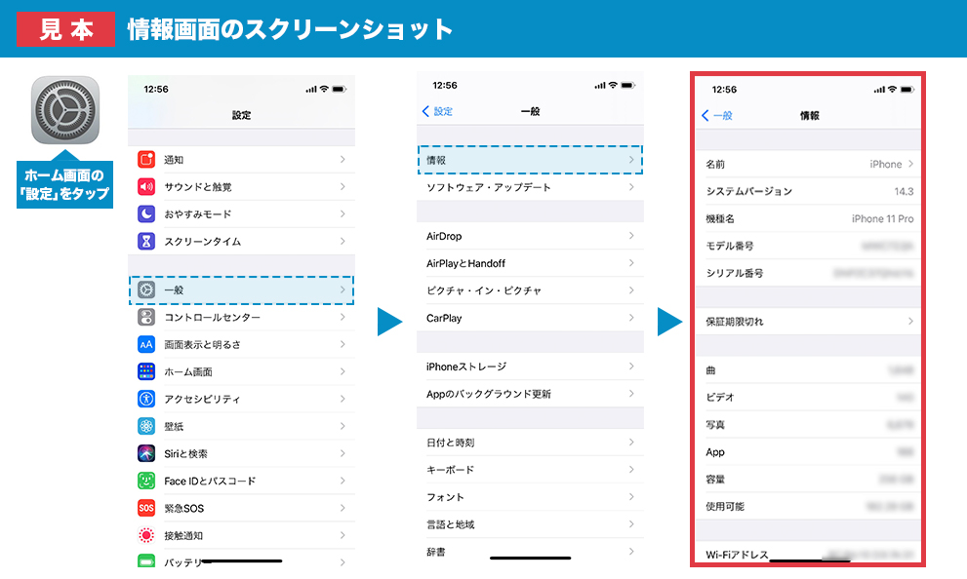Tap the コントロールセンター toggle icon
Image resolution: width=967 pixels, height=579 pixels.
[x=146, y=318]
